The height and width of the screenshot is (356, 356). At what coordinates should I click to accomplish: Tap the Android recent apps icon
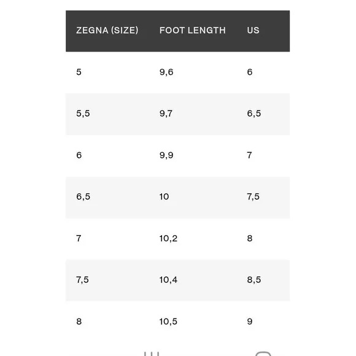tap(152, 354)
